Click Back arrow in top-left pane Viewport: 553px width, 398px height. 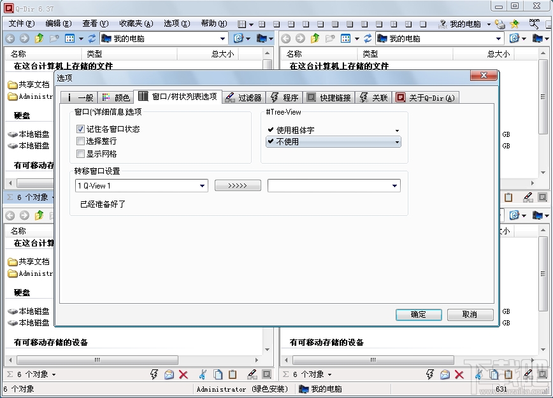pyautogui.click(x=10, y=38)
